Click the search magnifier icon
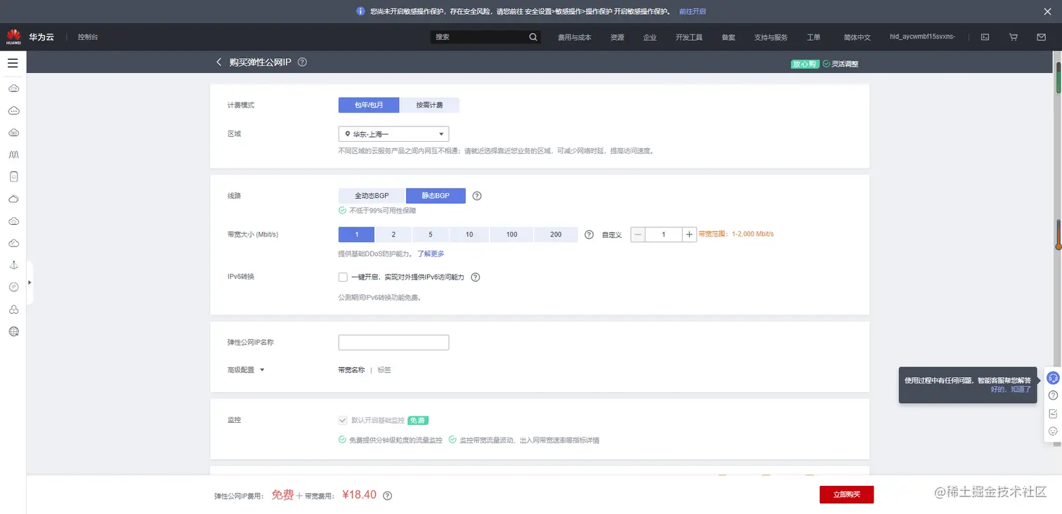The width and height of the screenshot is (1062, 514). (x=533, y=37)
